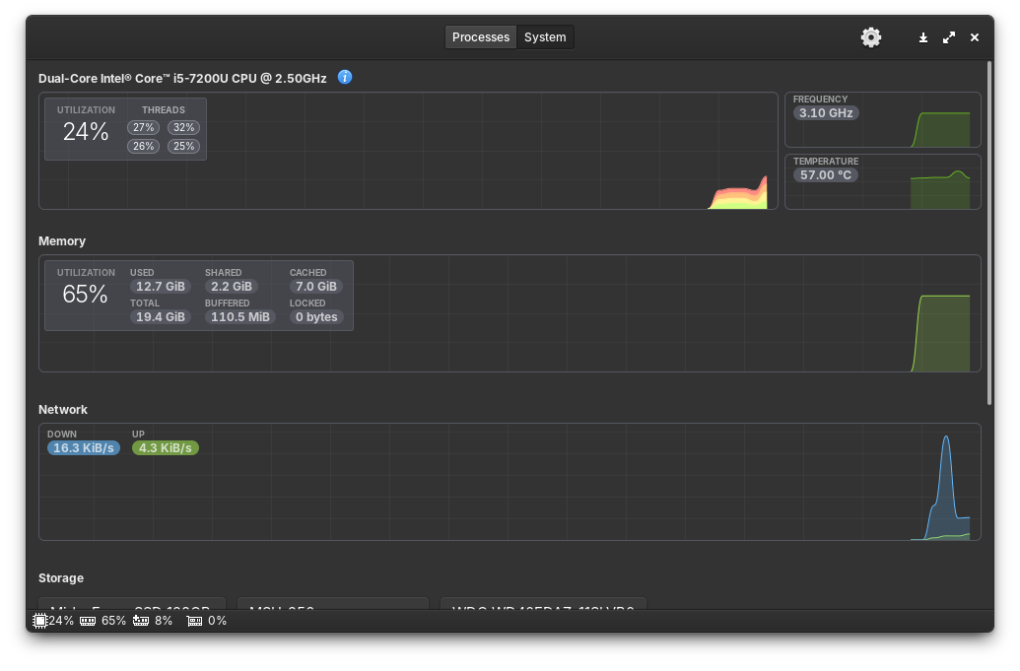Screen dimensions: 1020x671
Task: Click the 3.10 GHz frequency badge
Action: pos(826,113)
